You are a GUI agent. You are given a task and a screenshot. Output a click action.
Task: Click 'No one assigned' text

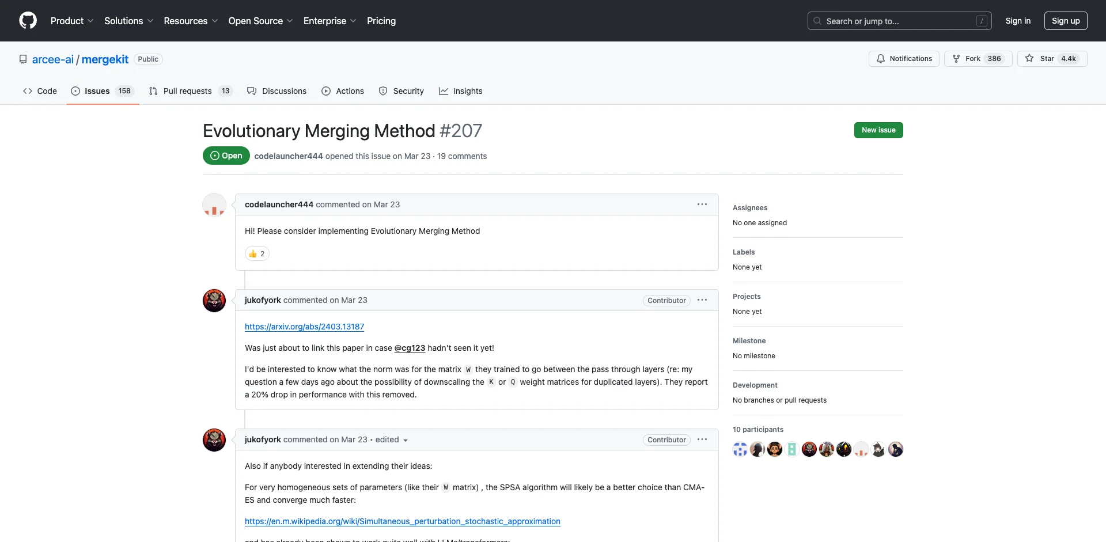click(760, 223)
